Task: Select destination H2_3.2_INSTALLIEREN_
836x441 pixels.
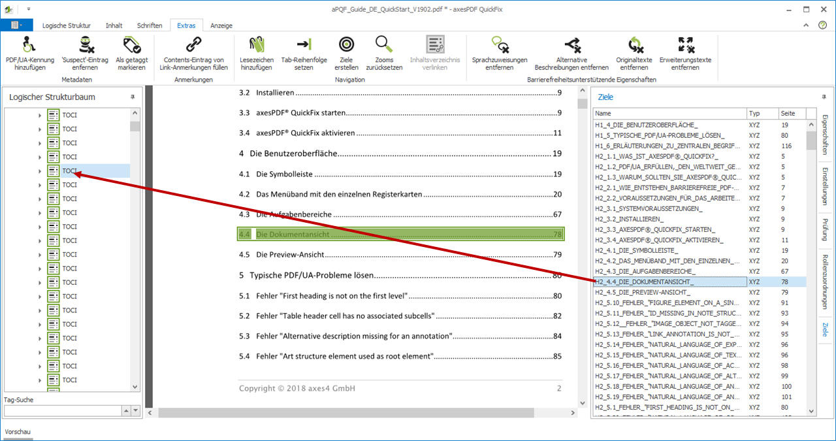Action: click(670, 219)
